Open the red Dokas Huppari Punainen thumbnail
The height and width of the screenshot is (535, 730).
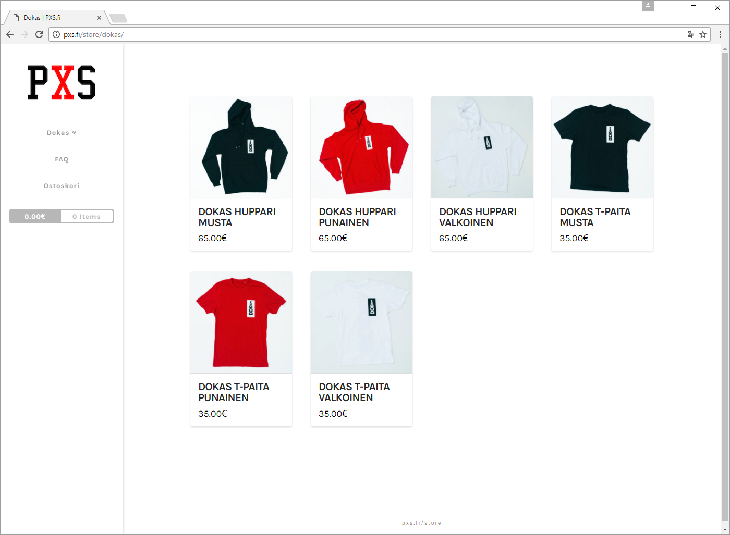361,147
